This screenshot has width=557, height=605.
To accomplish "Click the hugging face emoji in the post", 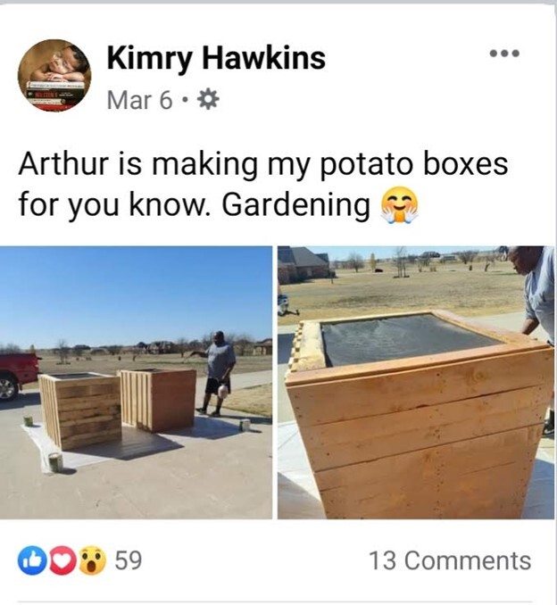I will coord(400,204).
